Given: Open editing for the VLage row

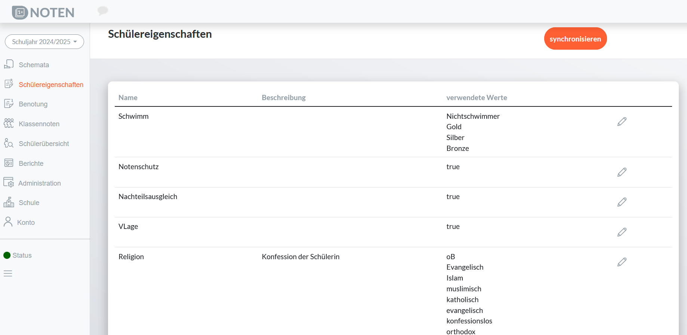Looking at the screenshot, I should pos(622,232).
